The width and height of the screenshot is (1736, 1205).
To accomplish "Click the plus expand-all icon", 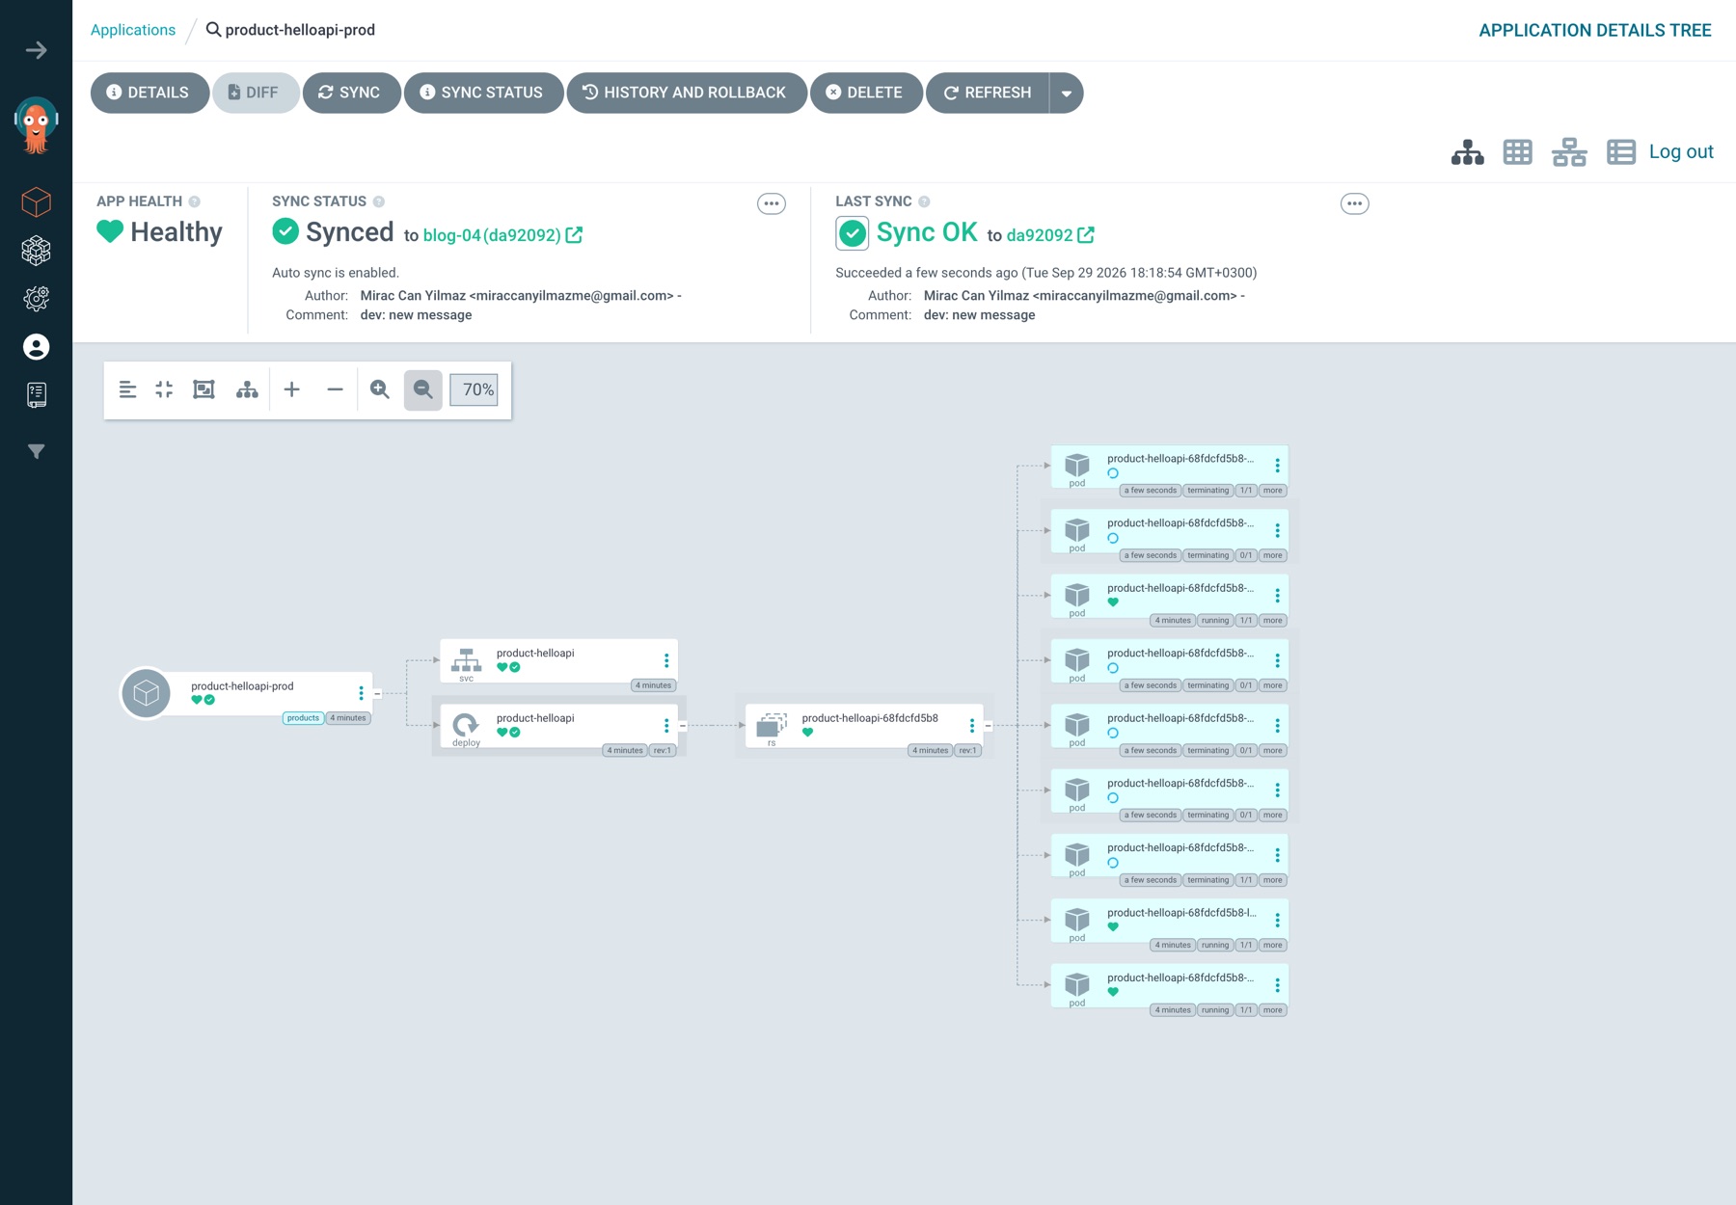I will (x=292, y=389).
